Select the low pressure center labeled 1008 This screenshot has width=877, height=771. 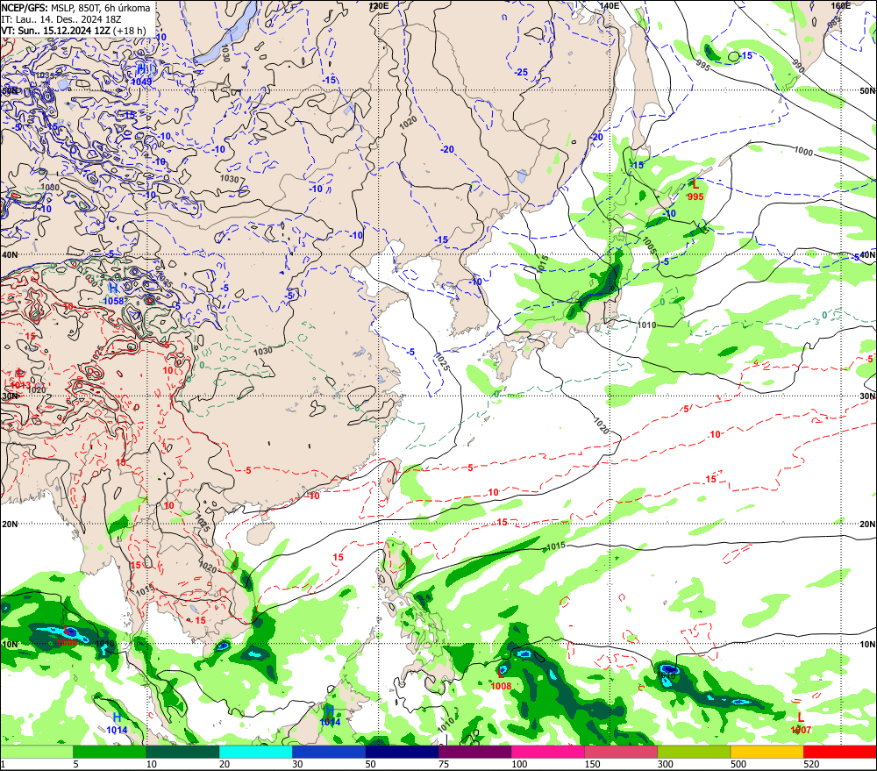501,680
